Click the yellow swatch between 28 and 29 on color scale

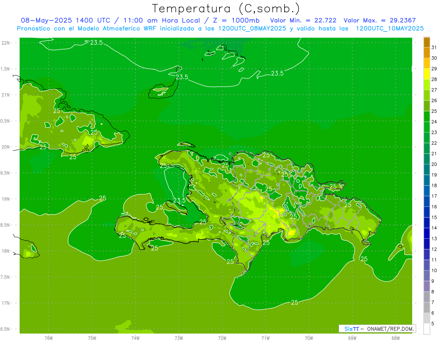click(x=427, y=74)
